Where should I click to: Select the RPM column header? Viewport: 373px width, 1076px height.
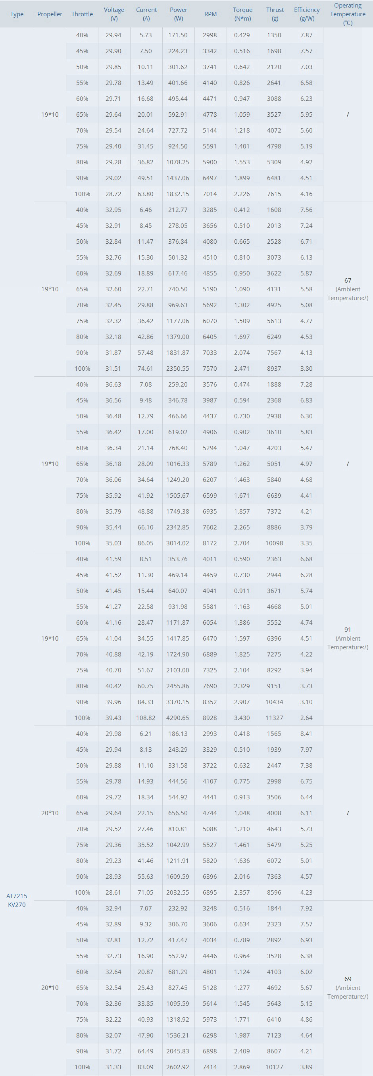[211, 14]
